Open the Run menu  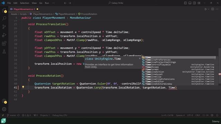47,3
